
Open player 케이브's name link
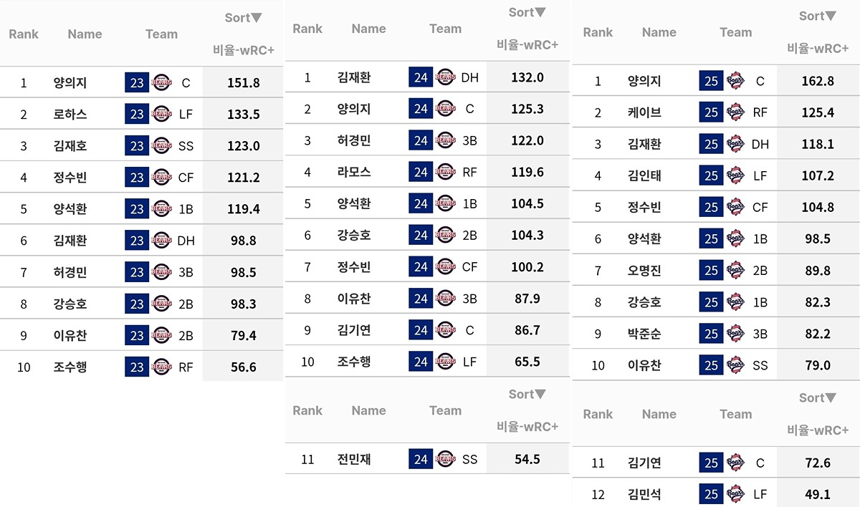644,112
